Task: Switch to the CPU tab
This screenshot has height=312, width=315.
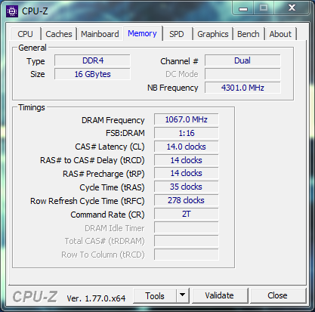Action: click(x=26, y=34)
